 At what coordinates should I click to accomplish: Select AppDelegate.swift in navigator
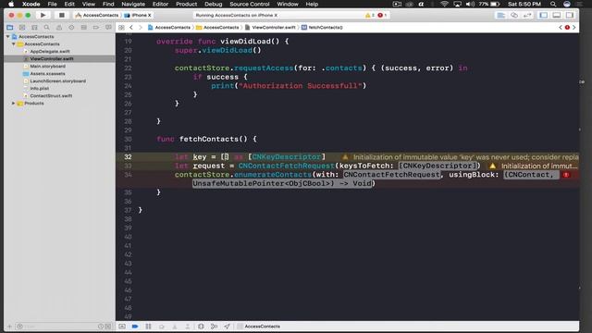point(50,52)
